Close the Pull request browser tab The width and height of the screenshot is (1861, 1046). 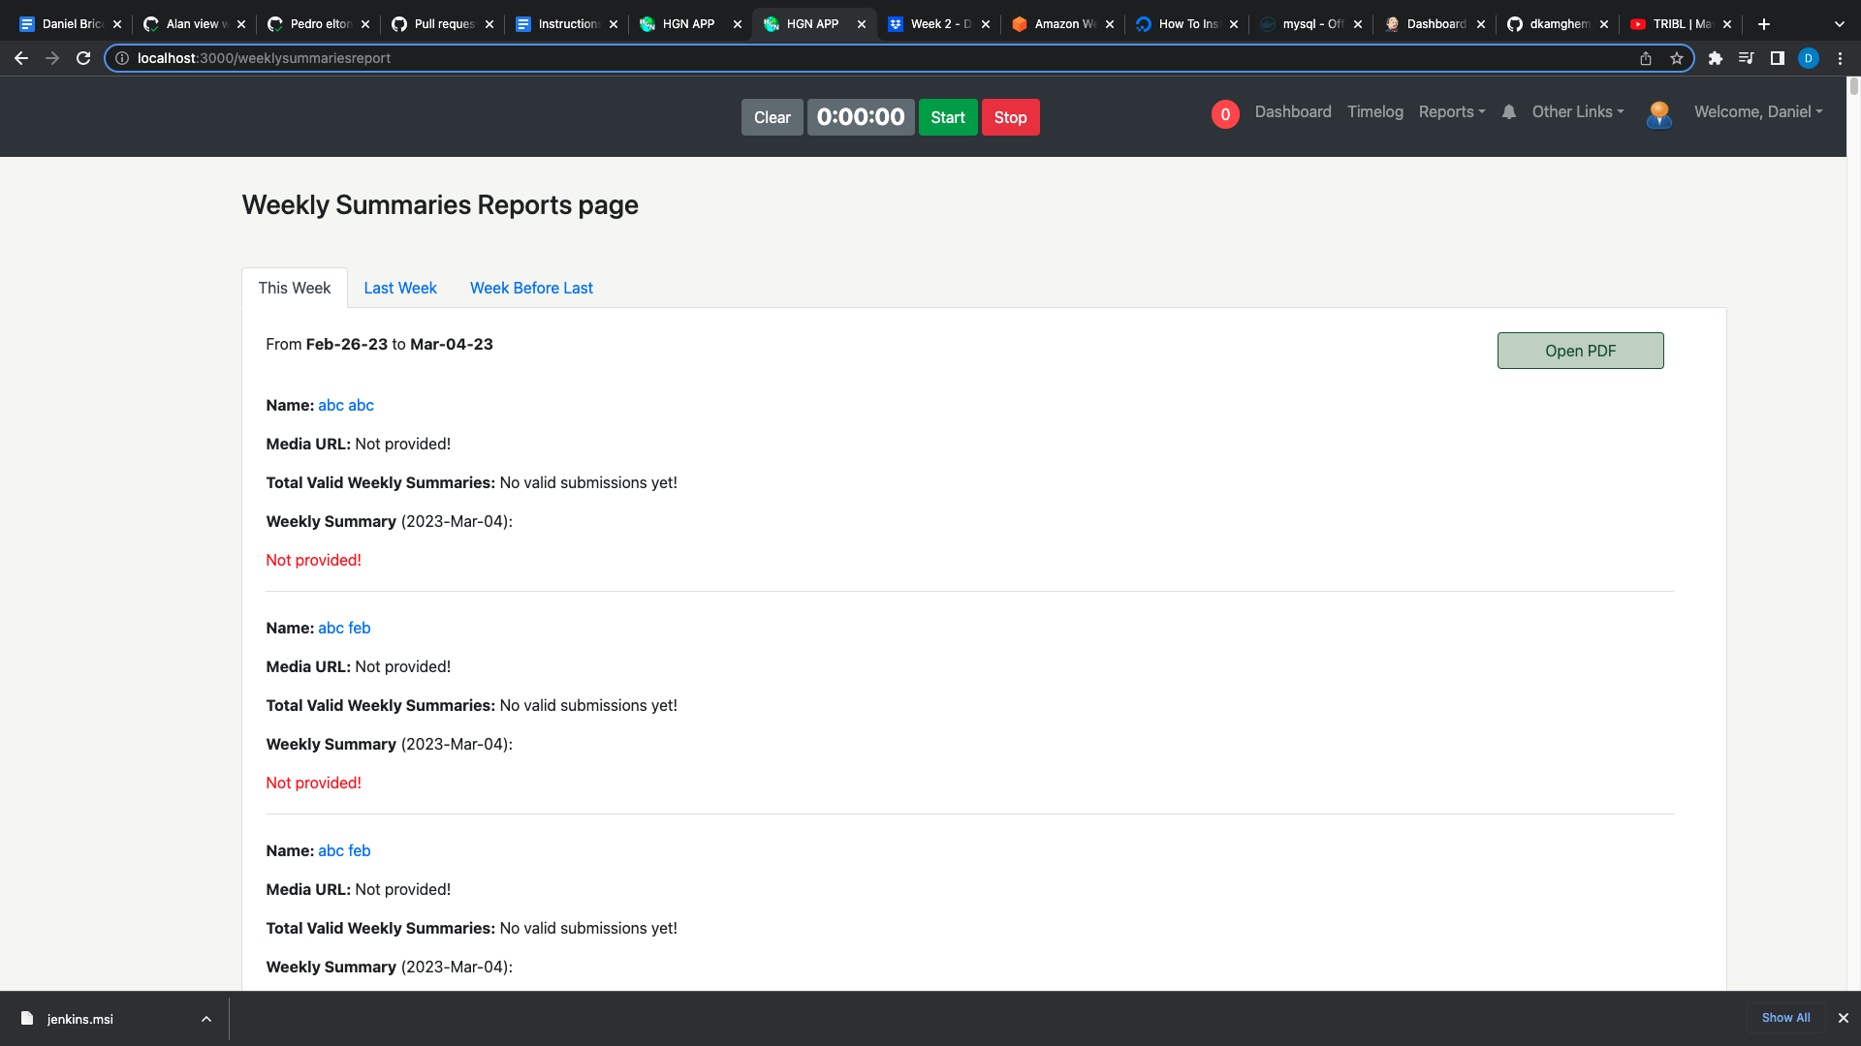(489, 24)
